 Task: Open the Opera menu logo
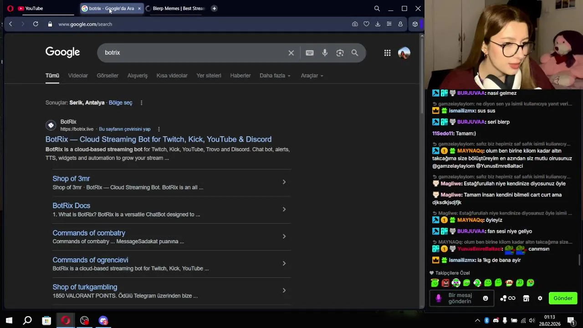[10, 8]
